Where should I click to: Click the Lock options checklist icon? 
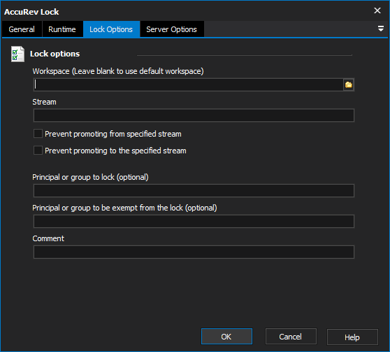pyautogui.click(x=17, y=54)
